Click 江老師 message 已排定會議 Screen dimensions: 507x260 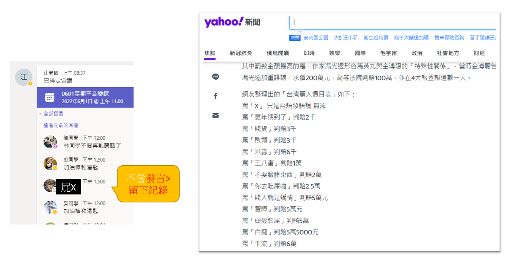coord(58,80)
